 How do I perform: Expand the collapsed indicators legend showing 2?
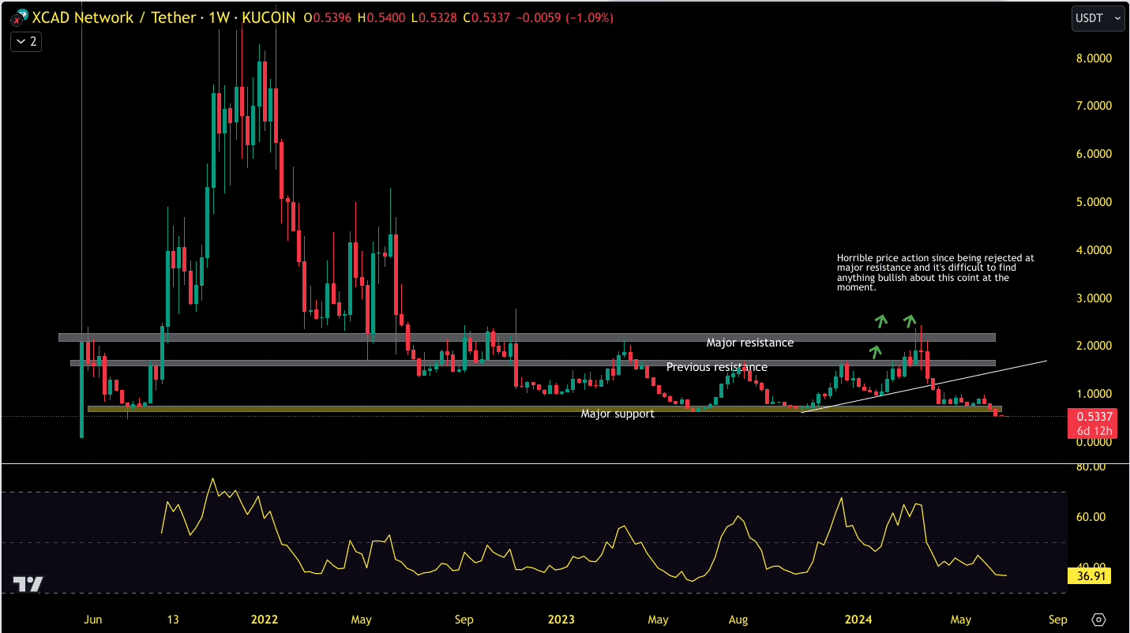(25, 41)
